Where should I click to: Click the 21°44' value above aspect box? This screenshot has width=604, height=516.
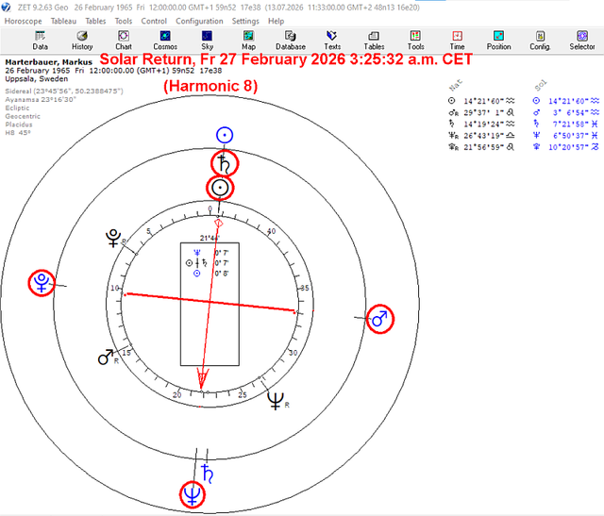coord(210,238)
